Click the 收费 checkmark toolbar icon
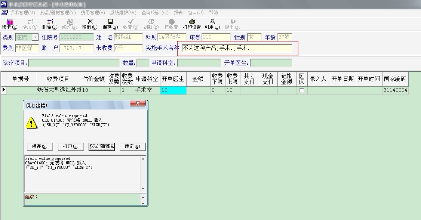 131,22
